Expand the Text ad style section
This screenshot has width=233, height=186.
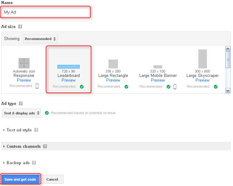click(18, 130)
